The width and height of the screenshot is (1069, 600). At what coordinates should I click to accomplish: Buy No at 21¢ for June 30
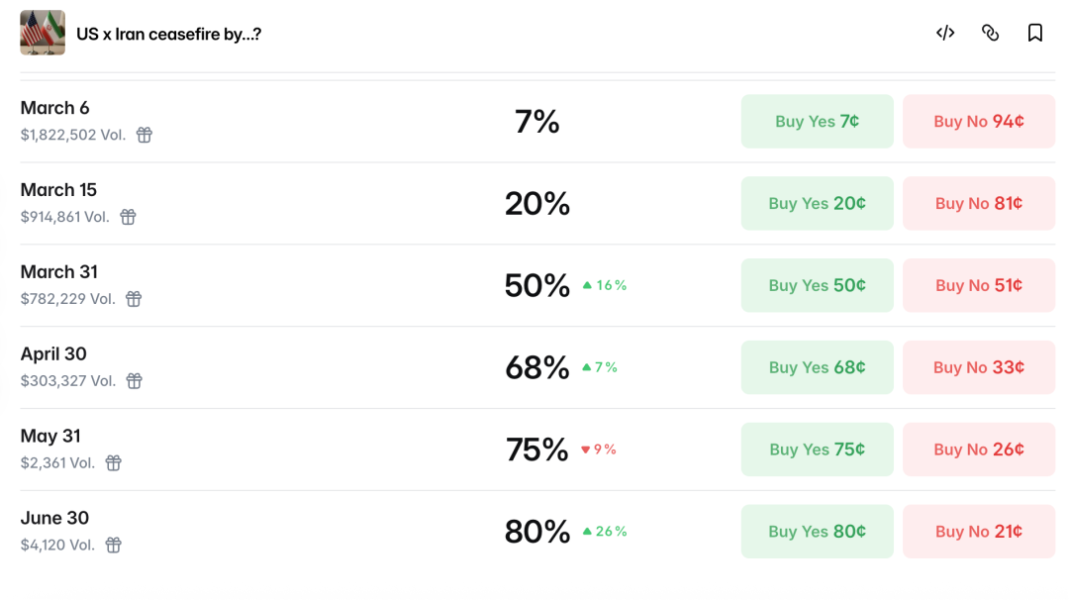tap(978, 532)
